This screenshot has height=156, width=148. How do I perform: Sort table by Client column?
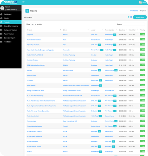click(76, 30)
